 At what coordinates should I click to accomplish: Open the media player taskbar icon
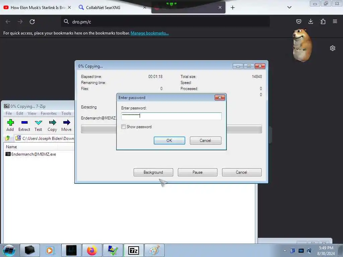point(50,250)
